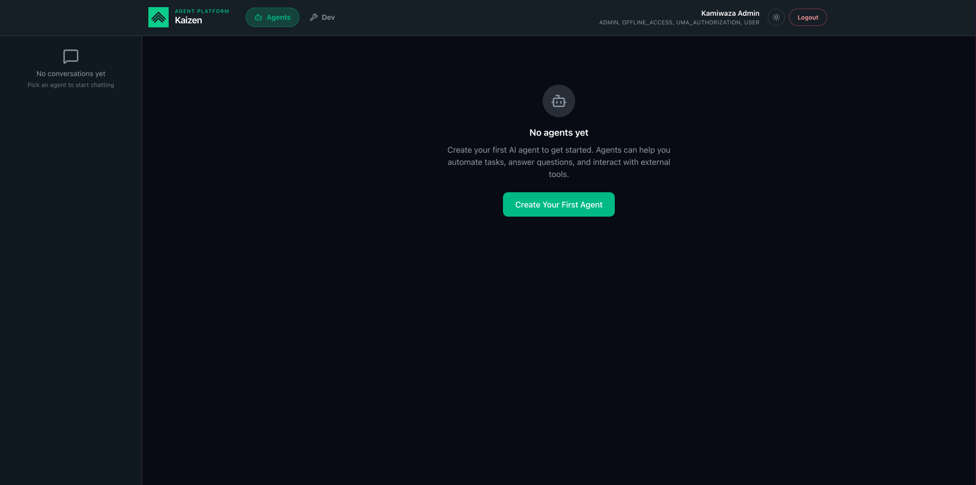This screenshot has width=976, height=485.
Task: Click the Kaizen title text
Action: point(188,20)
